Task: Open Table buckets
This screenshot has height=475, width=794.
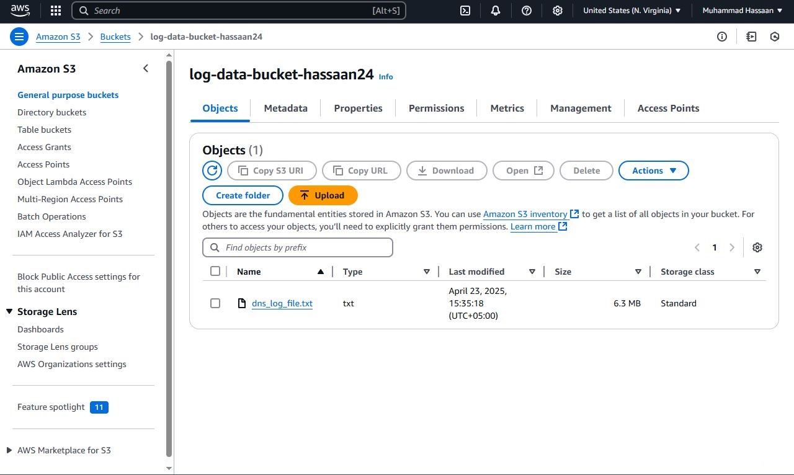Action: point(45,130)
